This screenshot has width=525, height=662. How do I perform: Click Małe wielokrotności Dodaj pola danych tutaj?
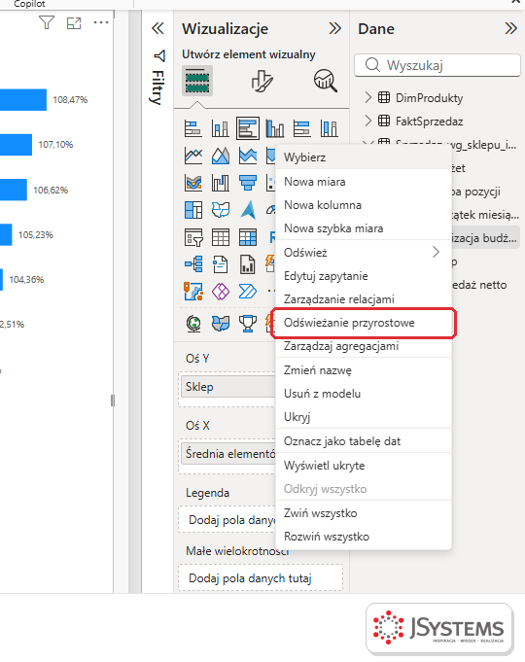coord(261,578)
